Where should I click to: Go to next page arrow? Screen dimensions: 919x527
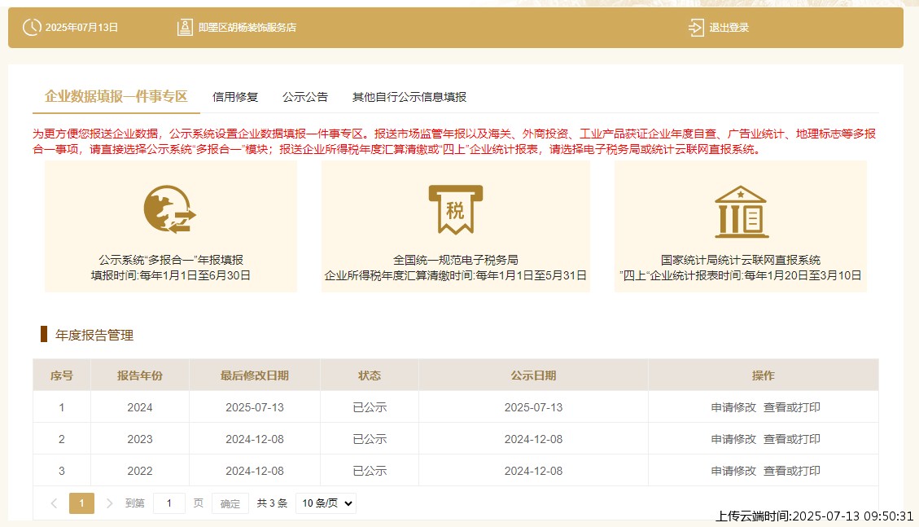pos(109,503)
